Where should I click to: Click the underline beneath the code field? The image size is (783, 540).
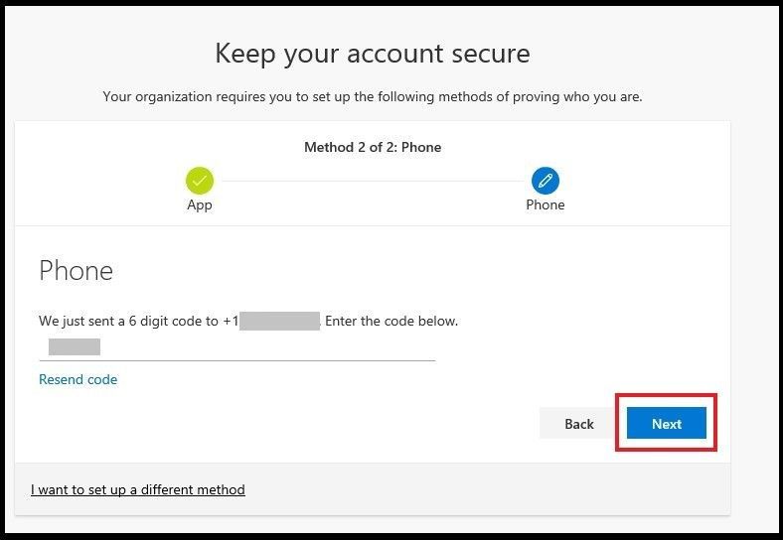tap(237, 359)
